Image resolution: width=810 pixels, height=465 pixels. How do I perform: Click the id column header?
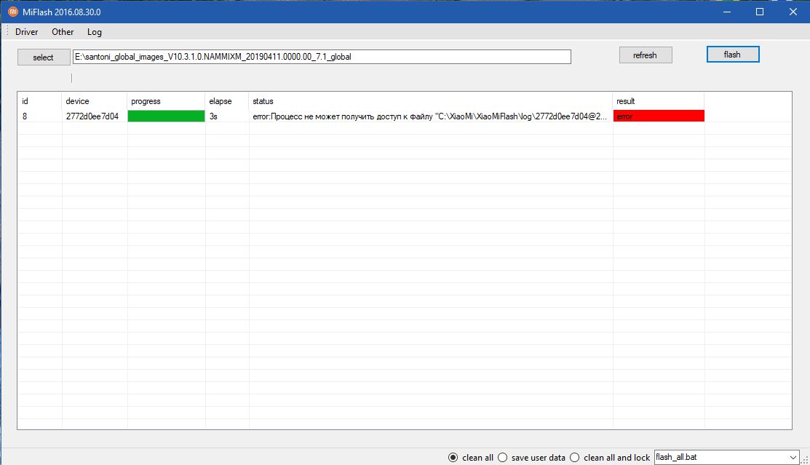(x=40, y=101)
